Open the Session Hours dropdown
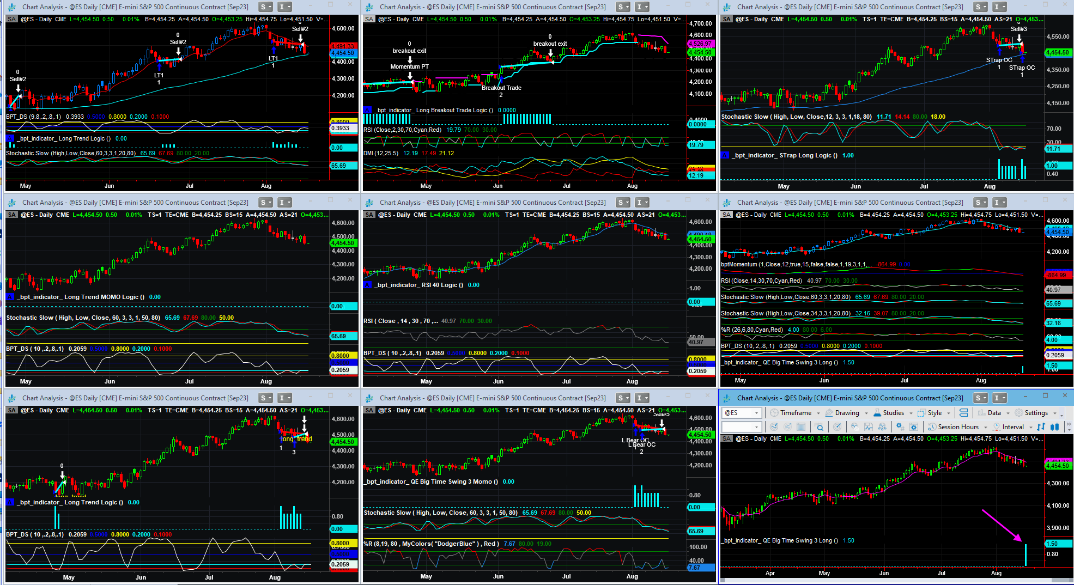The width and height of the screenshot is (1074, 585). pos(985,427)
